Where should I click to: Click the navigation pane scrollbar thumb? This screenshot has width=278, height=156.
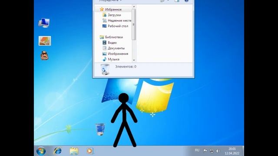(134, 24)
